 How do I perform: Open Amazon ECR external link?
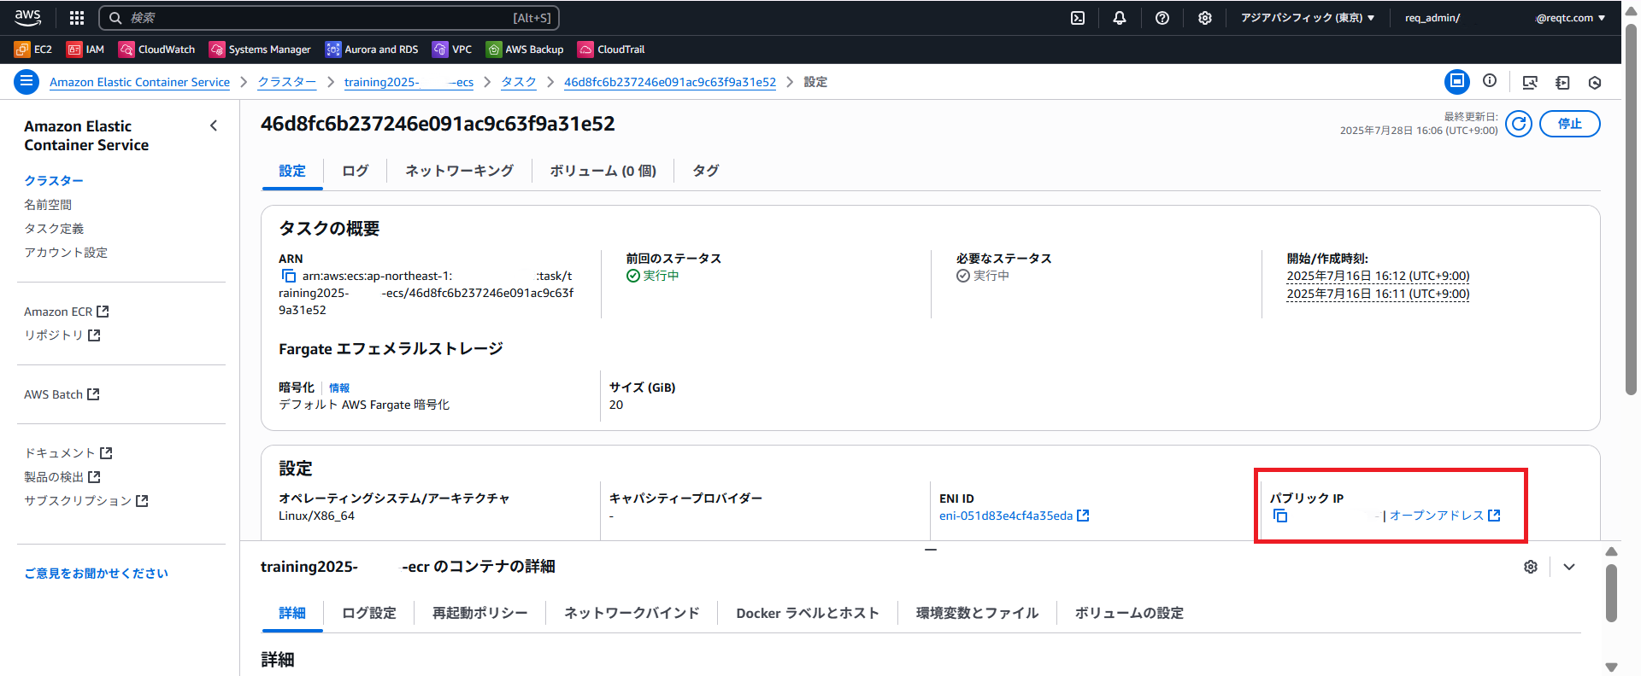coord(67,312)
